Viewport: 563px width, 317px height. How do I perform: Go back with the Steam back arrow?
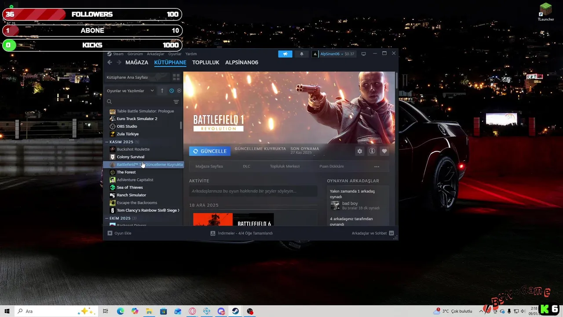[110, 63]
